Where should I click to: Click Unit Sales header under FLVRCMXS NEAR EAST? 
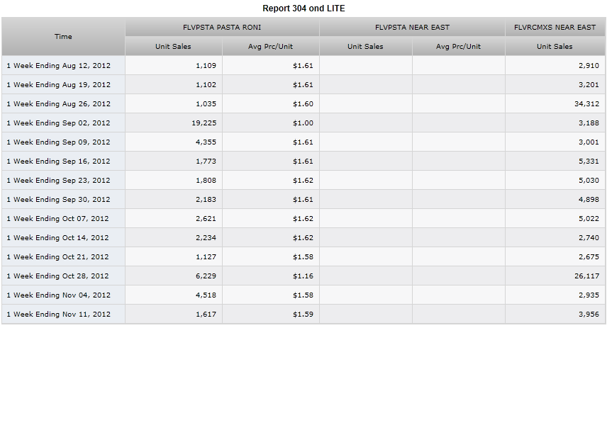coord(555,47)
